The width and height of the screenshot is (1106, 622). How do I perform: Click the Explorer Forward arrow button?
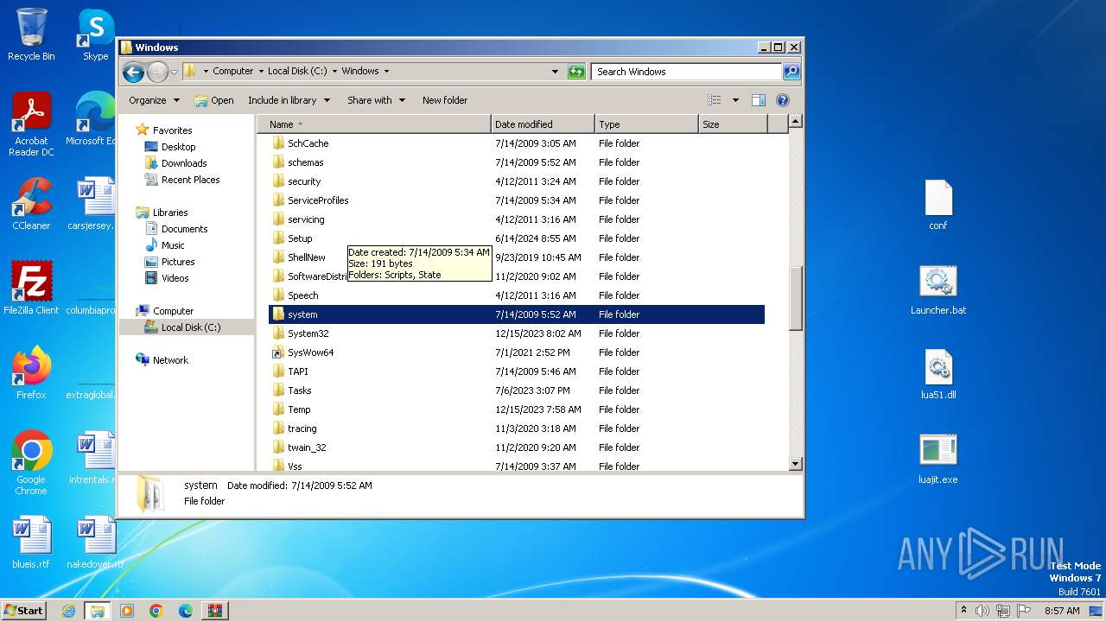click(x=157, y=72)
